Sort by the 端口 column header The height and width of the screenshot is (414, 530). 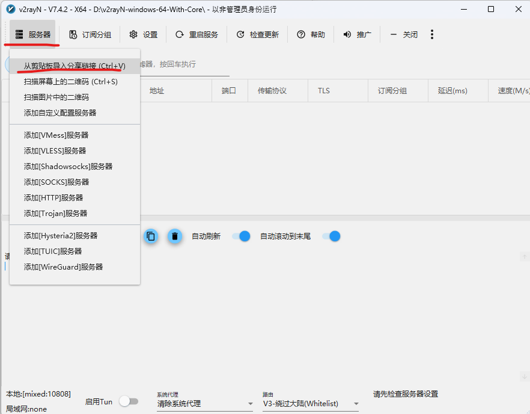(x=230, y=91)
